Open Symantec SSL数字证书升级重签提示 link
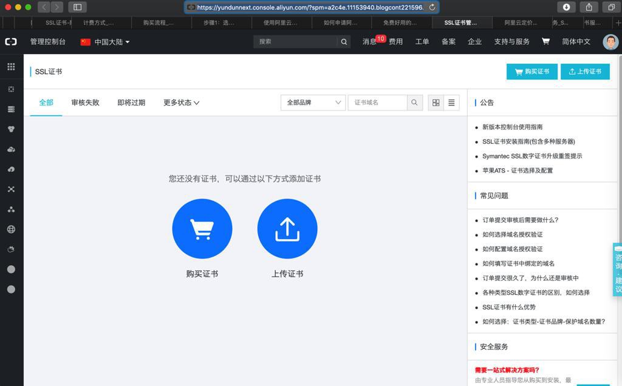622x386 pixels. coord(532,156)
